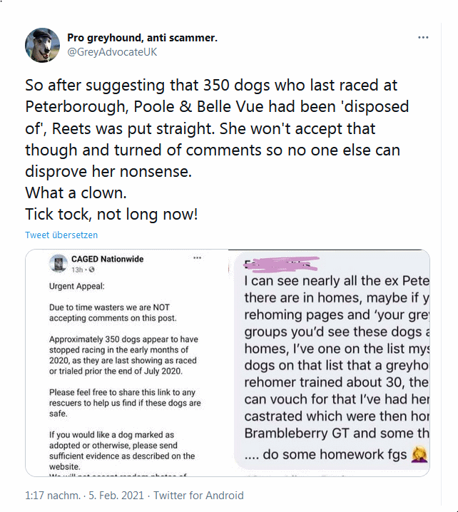Click the 'Urgent Appeal:' heading text
Image resolution: width=458 pixels, height=512 pixels.
point(76,286)
